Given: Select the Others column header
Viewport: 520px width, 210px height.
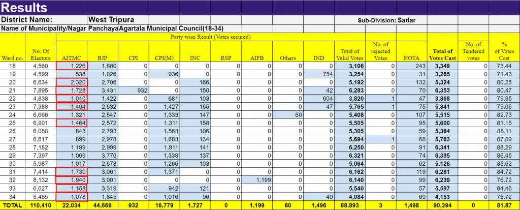Looking at the screenshot, I should 288,51.
